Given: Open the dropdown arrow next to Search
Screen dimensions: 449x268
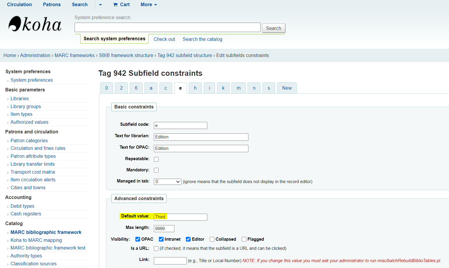Looking at the screenshot, I should (100, 5).
